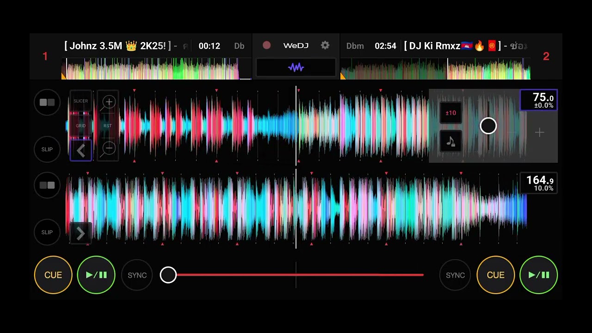Open deck 2 BPM display 164.9

click(x=539, y=183)
